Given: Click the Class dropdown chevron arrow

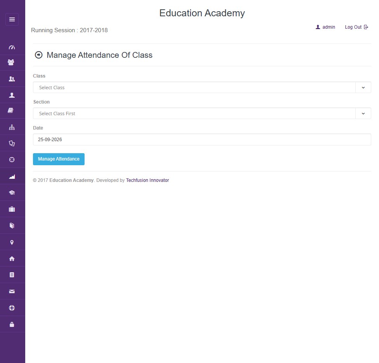Looking at the screenshot, I should point(363,88).
